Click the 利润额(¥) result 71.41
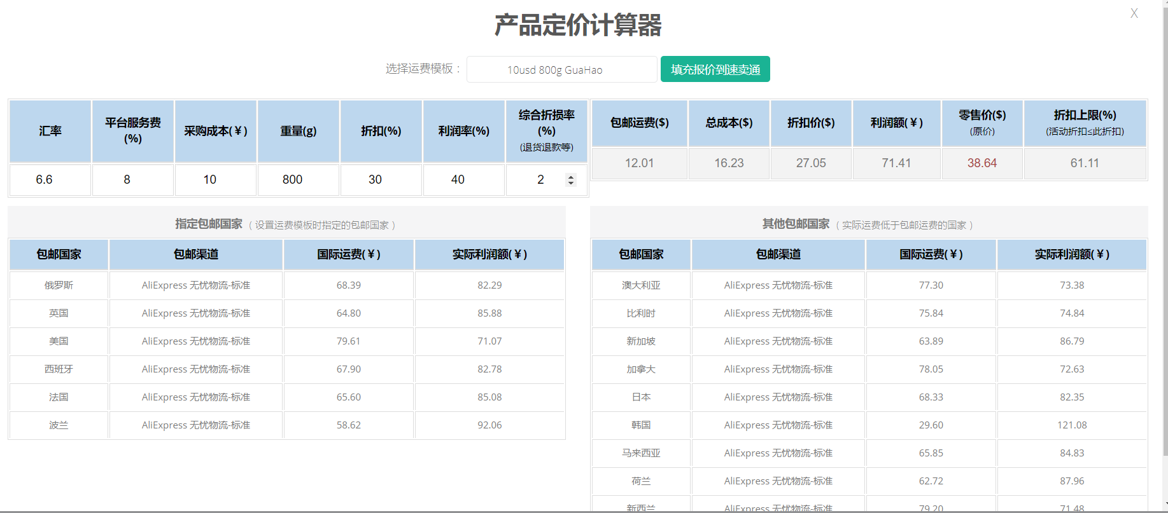 coord(896,163)
